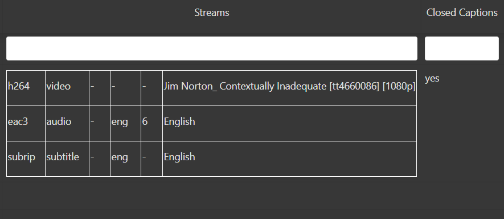Click the Closed Captions column header

pos(462,13)
